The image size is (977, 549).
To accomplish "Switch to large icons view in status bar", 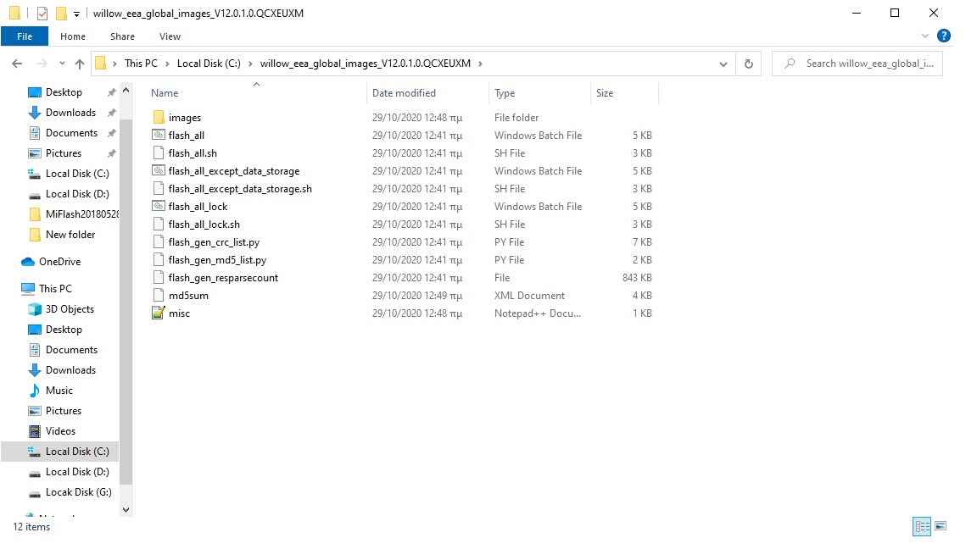I will pos(941,526).
